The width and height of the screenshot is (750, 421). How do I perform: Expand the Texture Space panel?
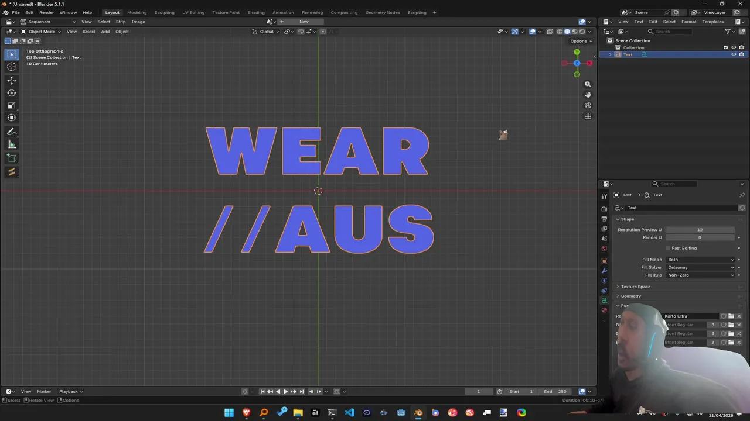pos(635,287)
